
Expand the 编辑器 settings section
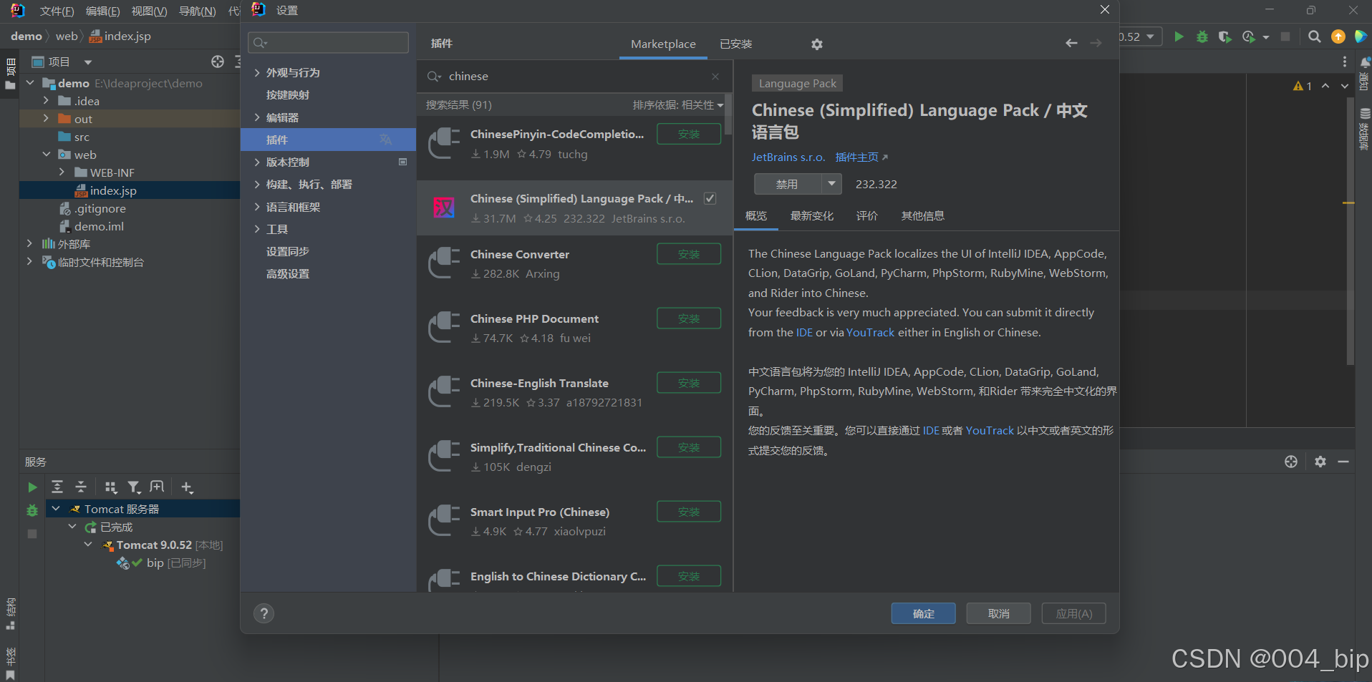coord(257,117)
